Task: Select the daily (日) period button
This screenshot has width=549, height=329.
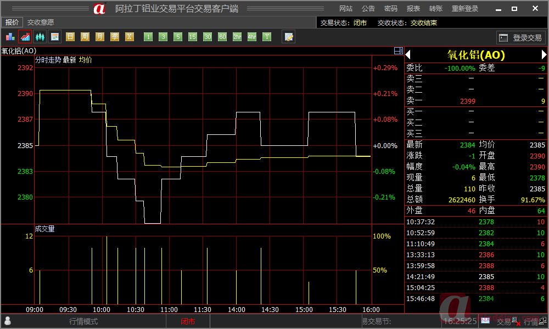Action: pos(70,37)
